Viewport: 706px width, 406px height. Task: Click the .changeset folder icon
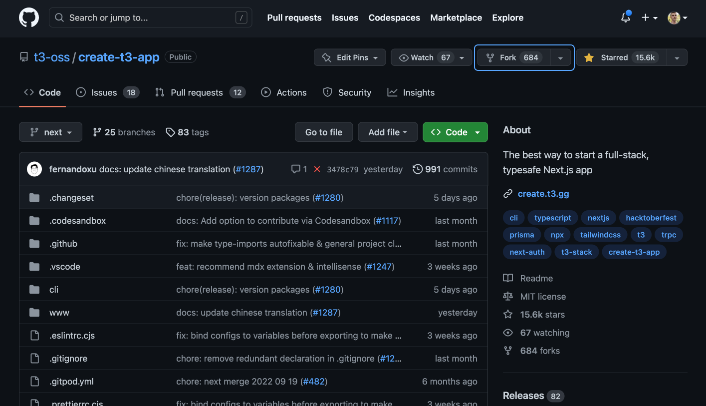tap(34, 198)
